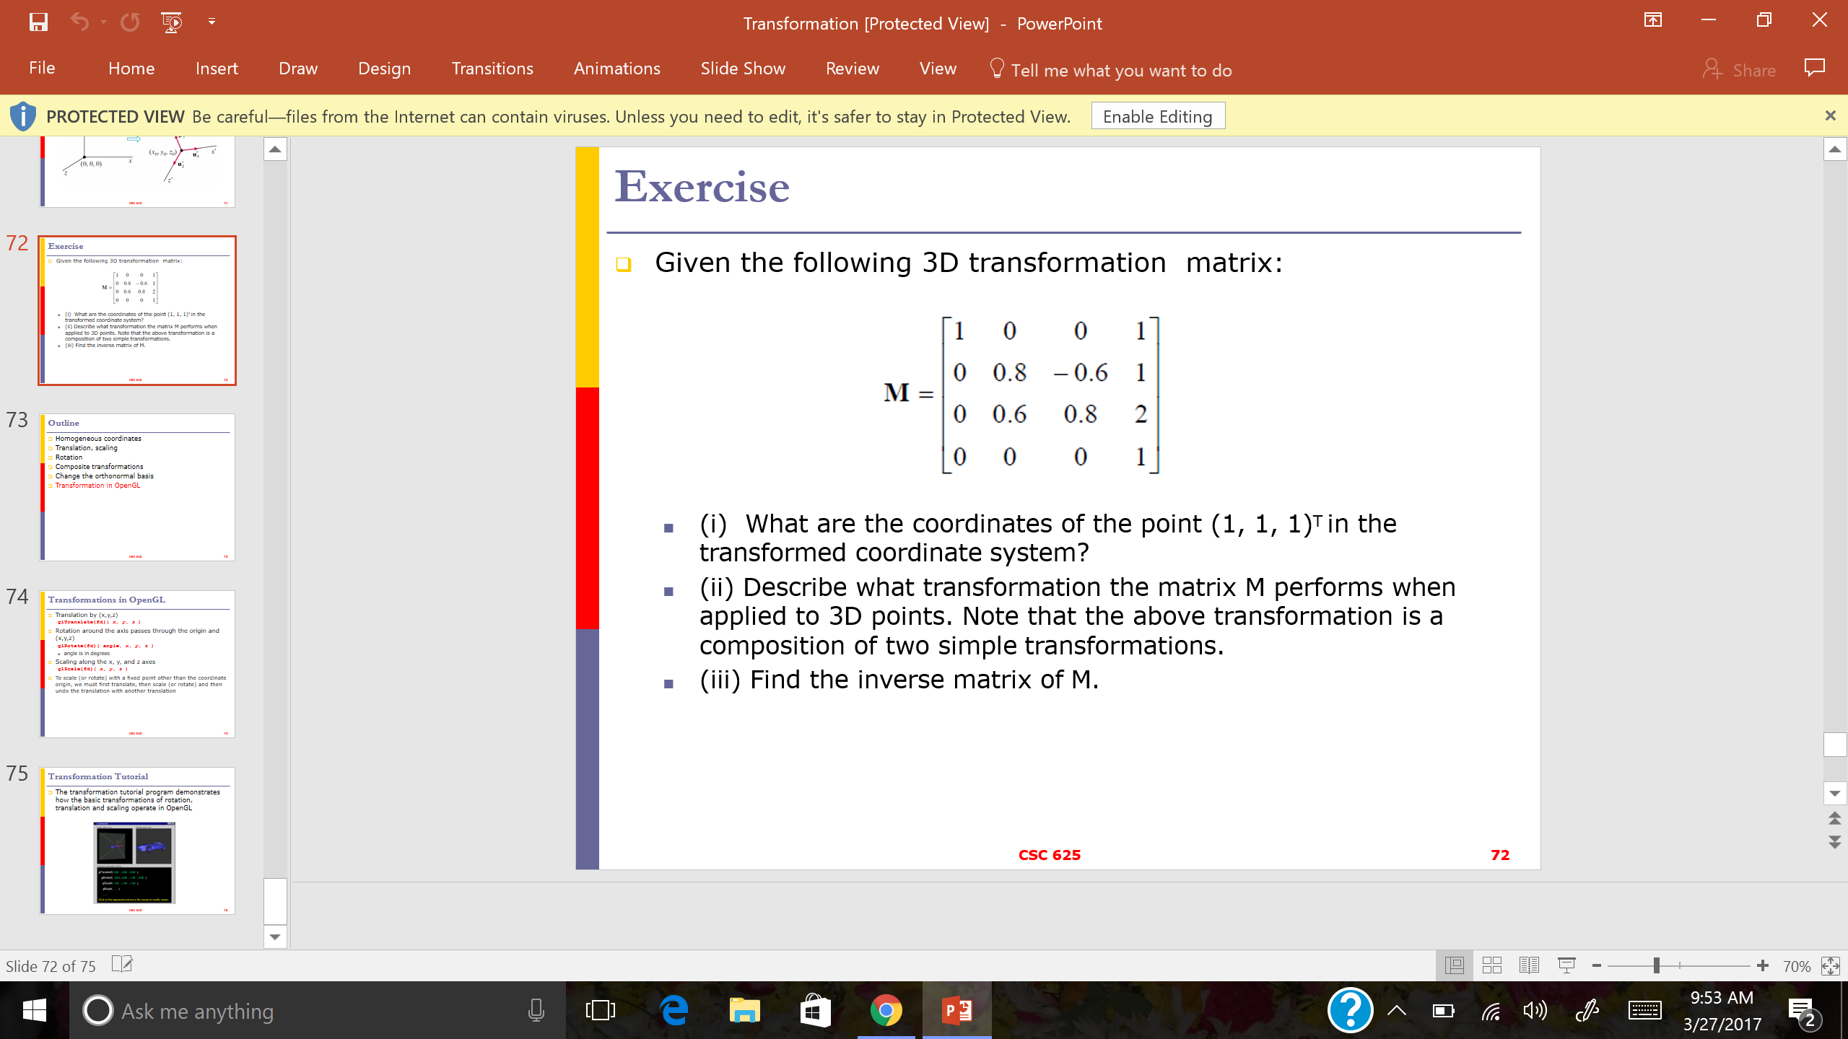Screen dimensions: 1848x1039
Task: Click the Enable Editing button
Action: point(1157,117)
